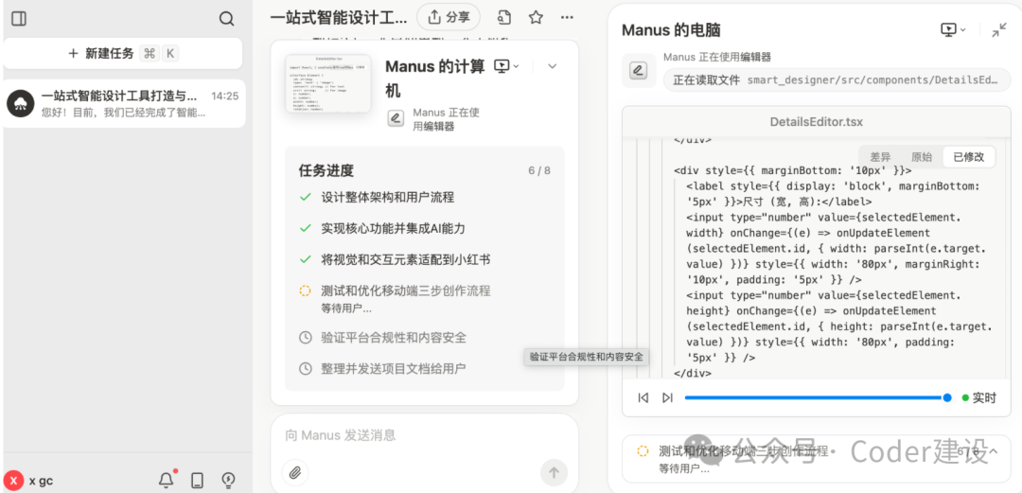Select the 测试和优化移动端三步创作流程 step in task list

click(405, 291)
